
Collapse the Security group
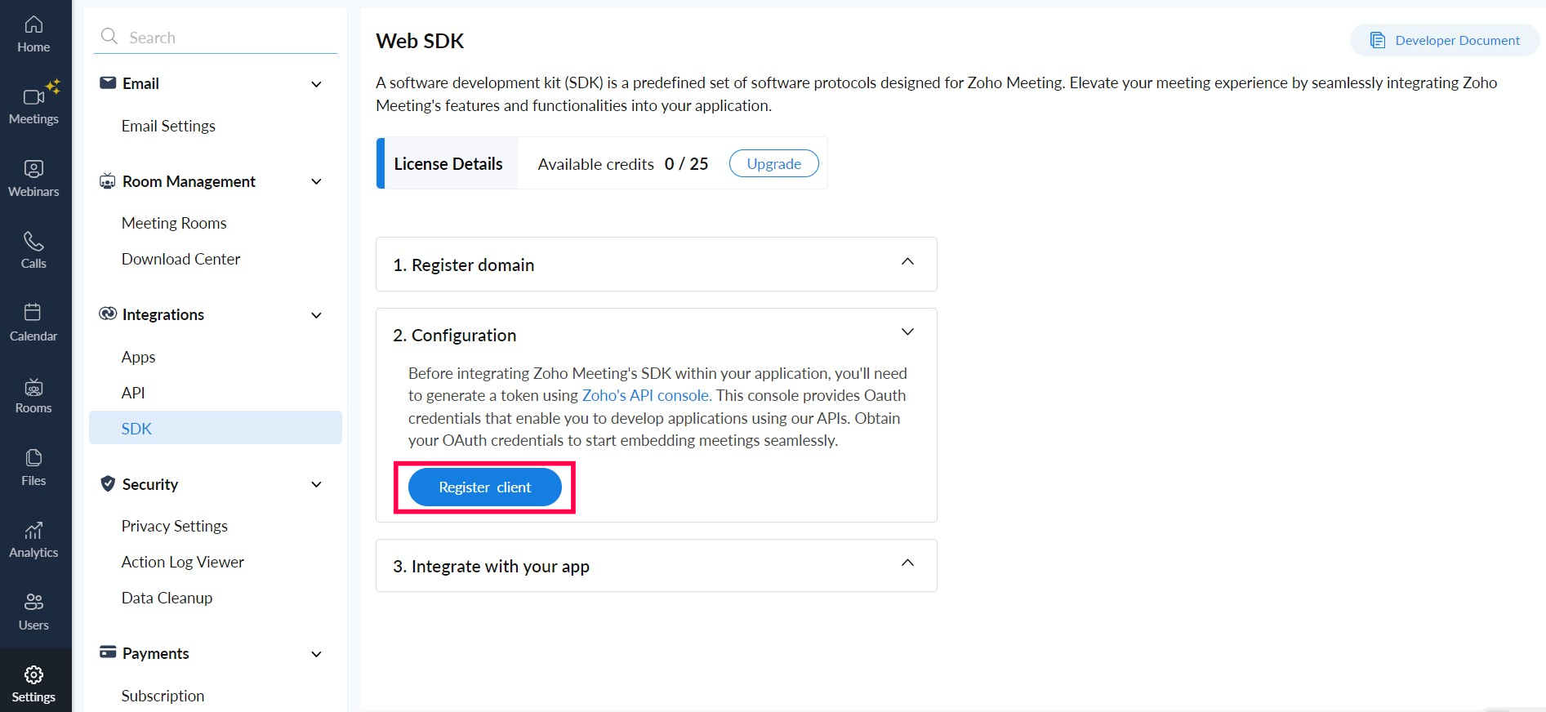coord(317,484)
